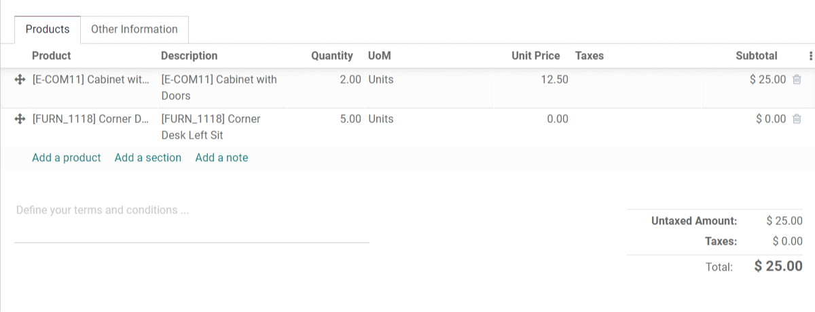Switch to the Other Information tab
The height and width of the screenshot is (312, 815).
(x=134, y=29)
